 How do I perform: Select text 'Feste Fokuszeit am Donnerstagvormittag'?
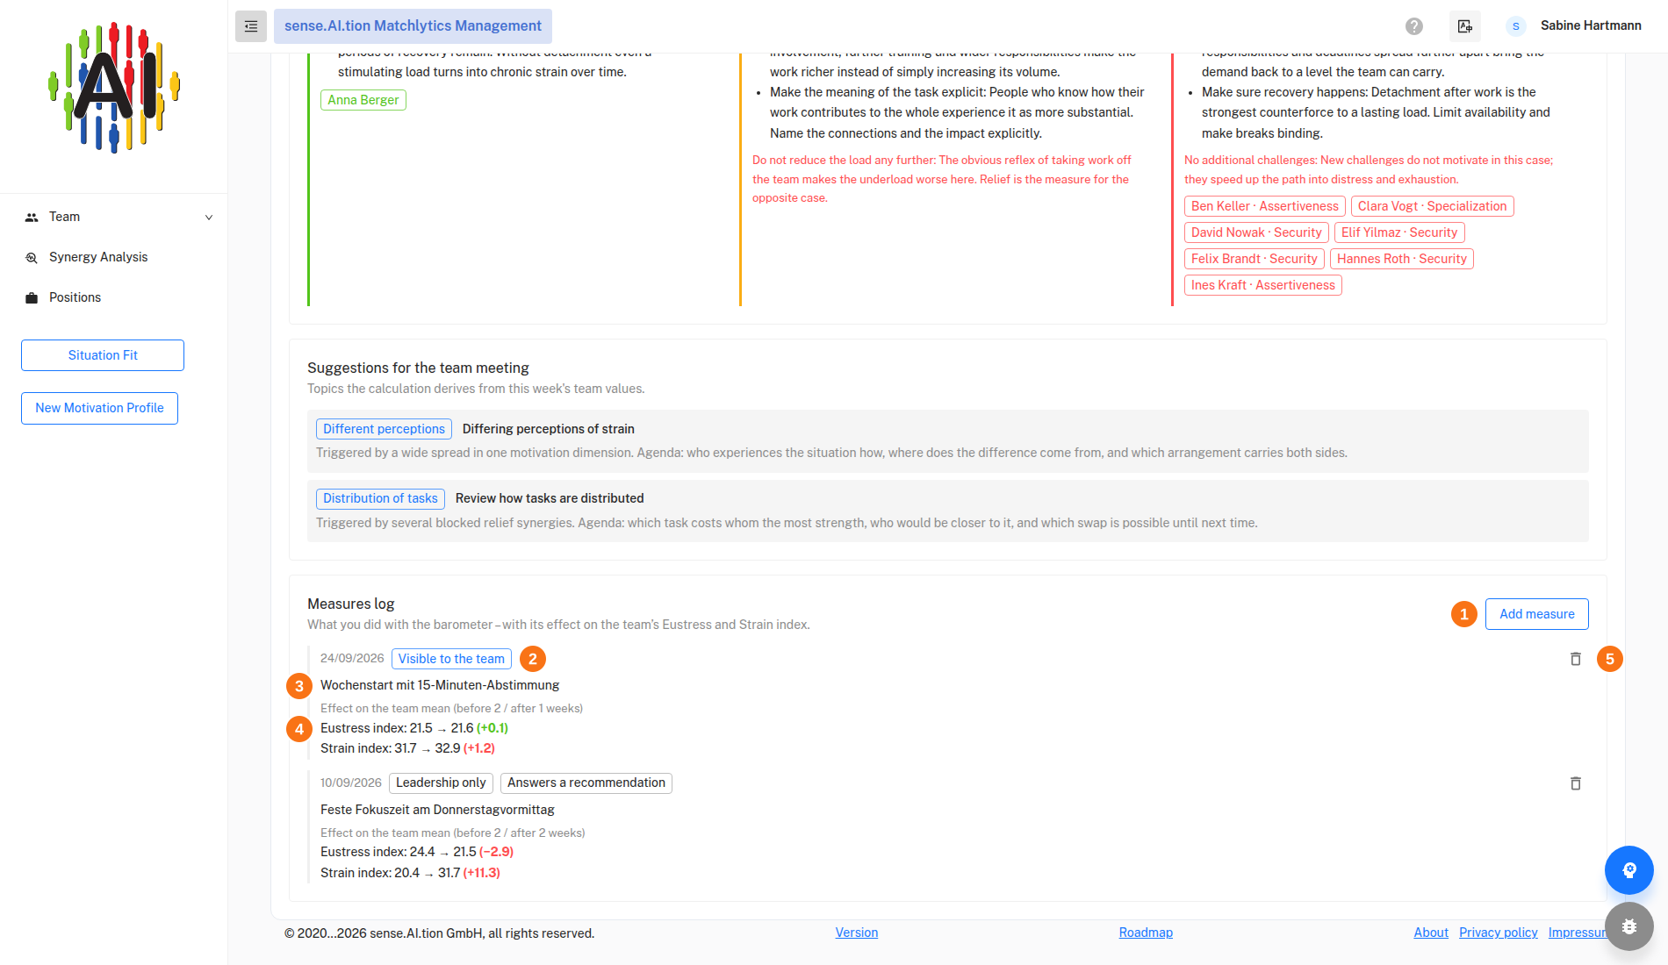pos(437,810)
